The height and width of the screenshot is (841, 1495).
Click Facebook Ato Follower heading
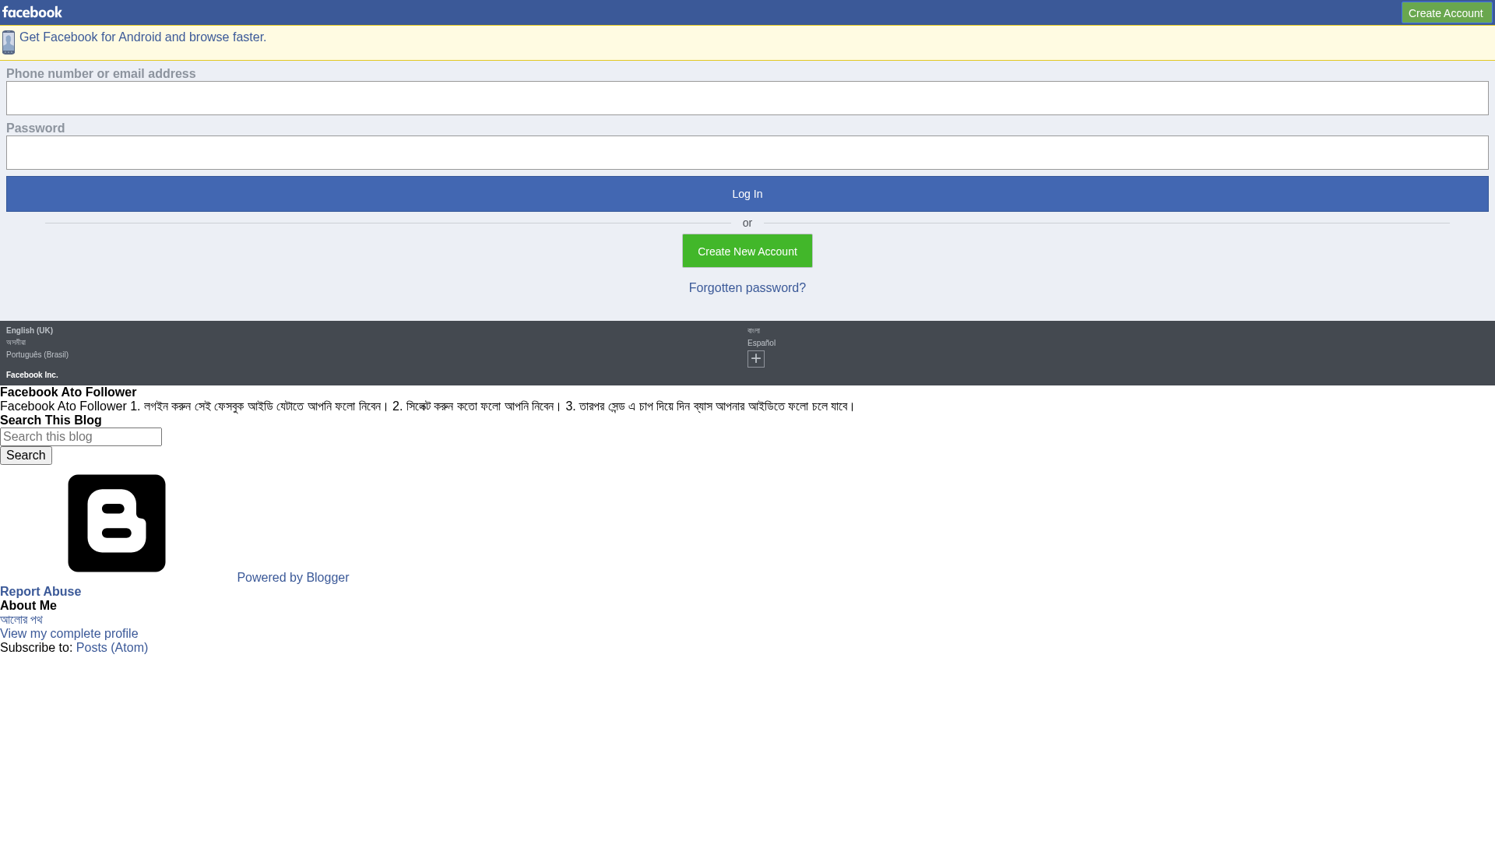[x=68, y=392]
